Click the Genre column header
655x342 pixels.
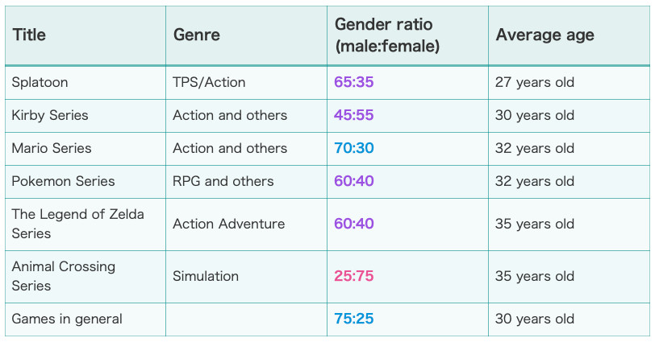(x=196, y=35)
